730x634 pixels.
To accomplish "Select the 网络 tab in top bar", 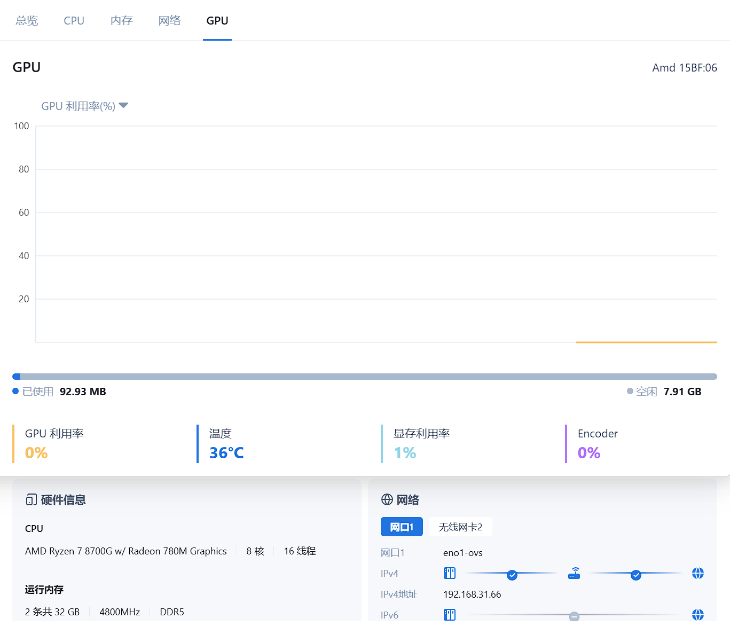I will pyautogui.click(x=169, y=20).
